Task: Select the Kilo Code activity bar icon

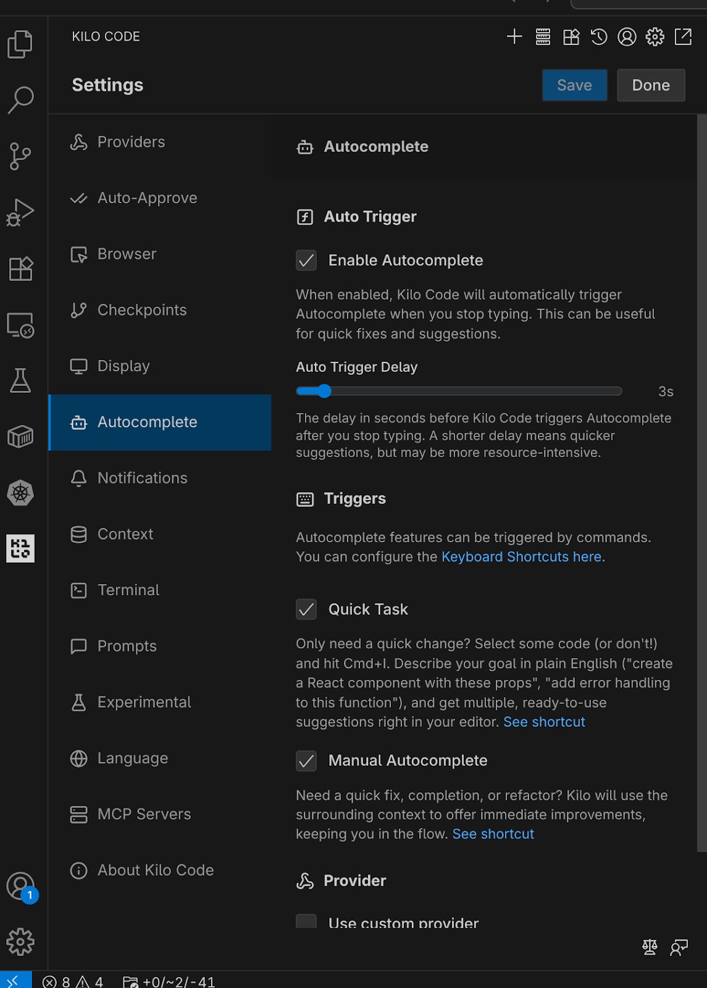Action: pyautogui.click(x=20, y=548)
